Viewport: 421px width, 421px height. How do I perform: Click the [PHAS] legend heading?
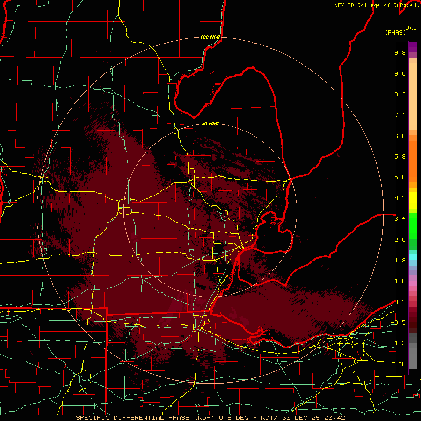click(x=395, y=33)
